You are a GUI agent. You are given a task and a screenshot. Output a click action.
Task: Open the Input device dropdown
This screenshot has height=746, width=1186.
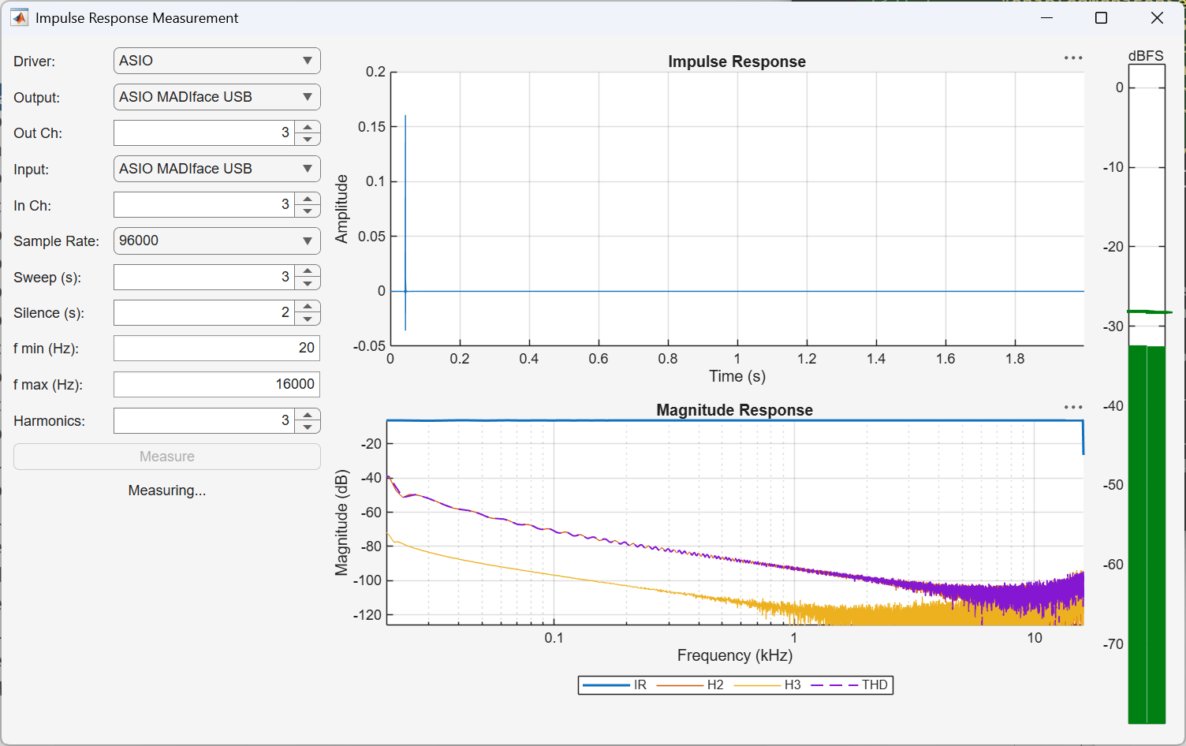pyautogui.click(x=217, y=169)
